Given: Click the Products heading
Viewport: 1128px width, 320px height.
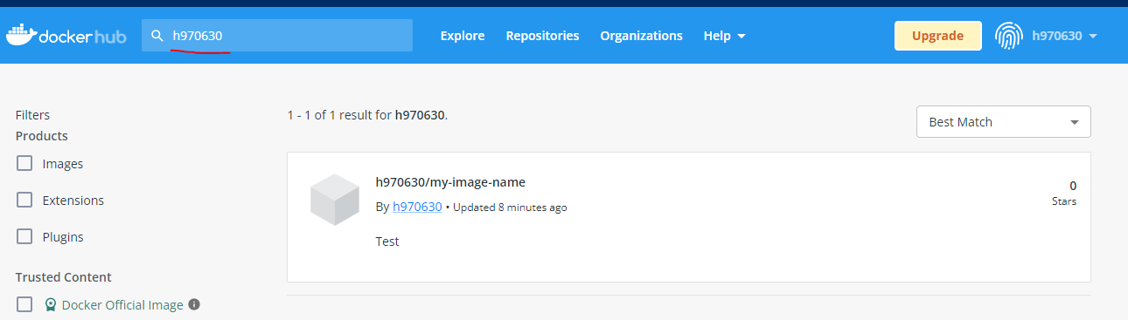Looking at the screenshot, I should point(42,136).
